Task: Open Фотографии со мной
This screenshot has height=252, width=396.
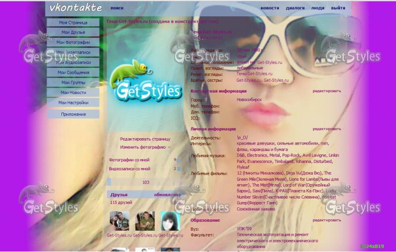Action: click(x=129, y=160)
